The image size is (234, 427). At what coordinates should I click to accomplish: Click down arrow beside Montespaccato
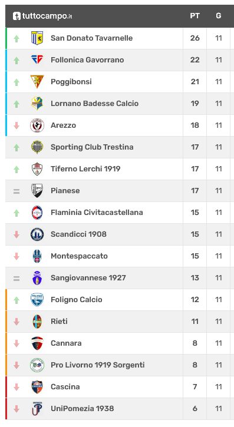point(17,256)
